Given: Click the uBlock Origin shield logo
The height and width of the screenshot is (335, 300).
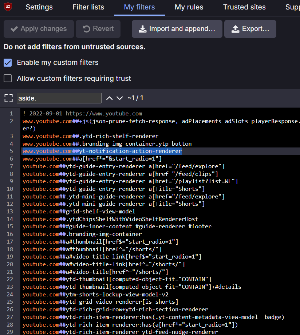Looking at the screenshot, I should pyautogui.click(x=8, y=7).
